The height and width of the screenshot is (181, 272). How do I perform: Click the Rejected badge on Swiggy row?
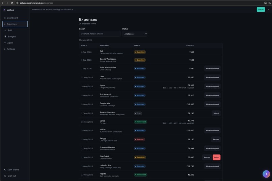tap(139, 140)
